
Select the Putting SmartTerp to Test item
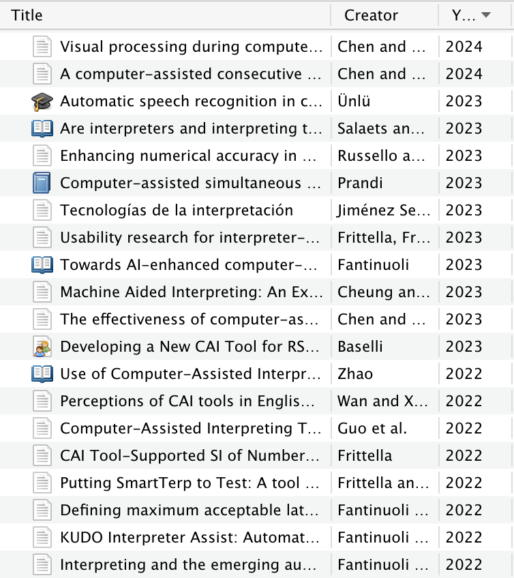(x=257, y=483)
